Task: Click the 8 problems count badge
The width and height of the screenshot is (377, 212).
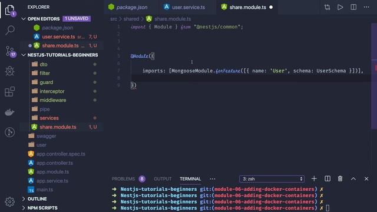Action: pos(142,179)
